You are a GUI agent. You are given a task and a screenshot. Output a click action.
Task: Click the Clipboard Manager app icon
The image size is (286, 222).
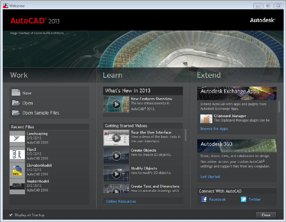click(206, 119)
